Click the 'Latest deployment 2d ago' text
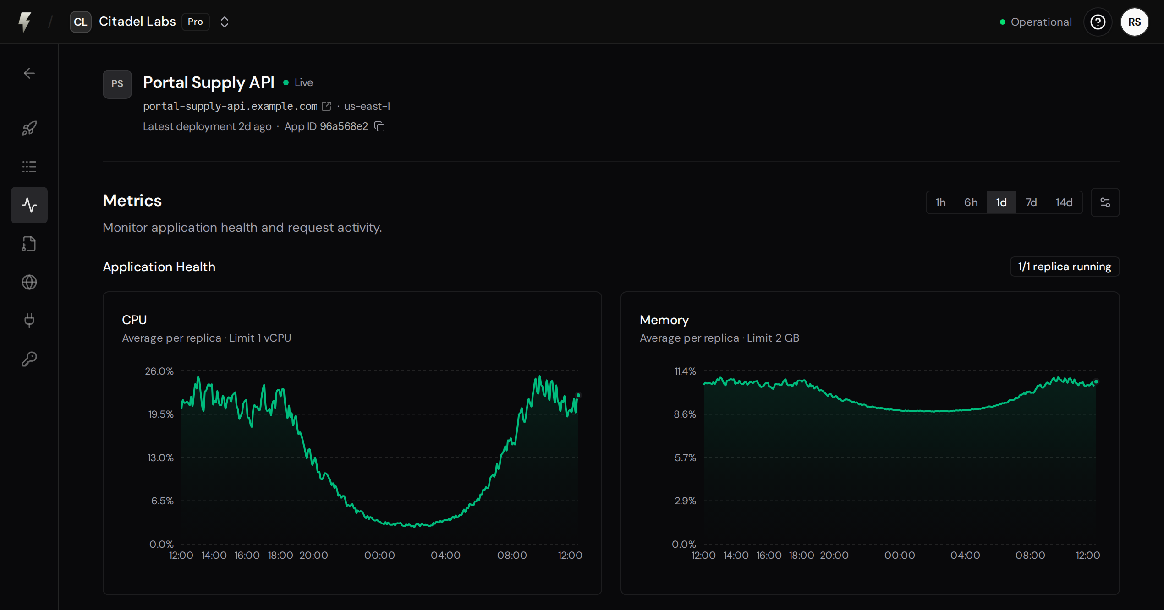Viewport: 1164px width, 610px height. coord(207,126)
